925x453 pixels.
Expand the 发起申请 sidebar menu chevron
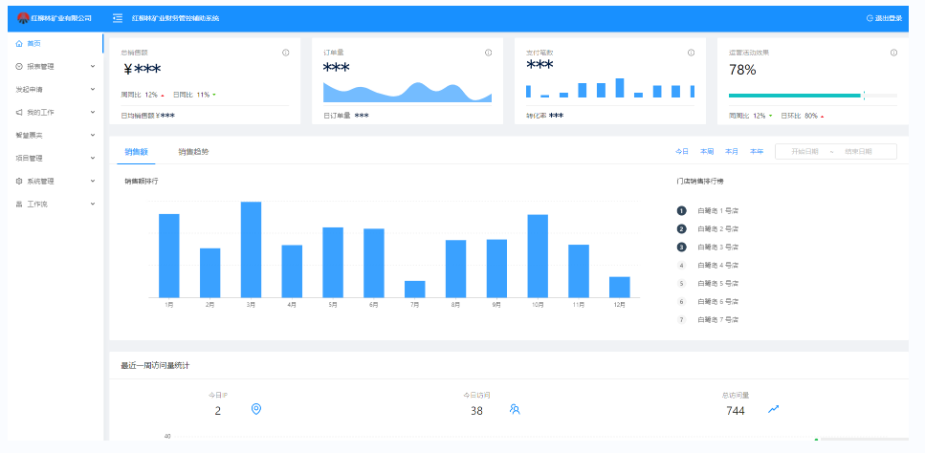(93, 89)
